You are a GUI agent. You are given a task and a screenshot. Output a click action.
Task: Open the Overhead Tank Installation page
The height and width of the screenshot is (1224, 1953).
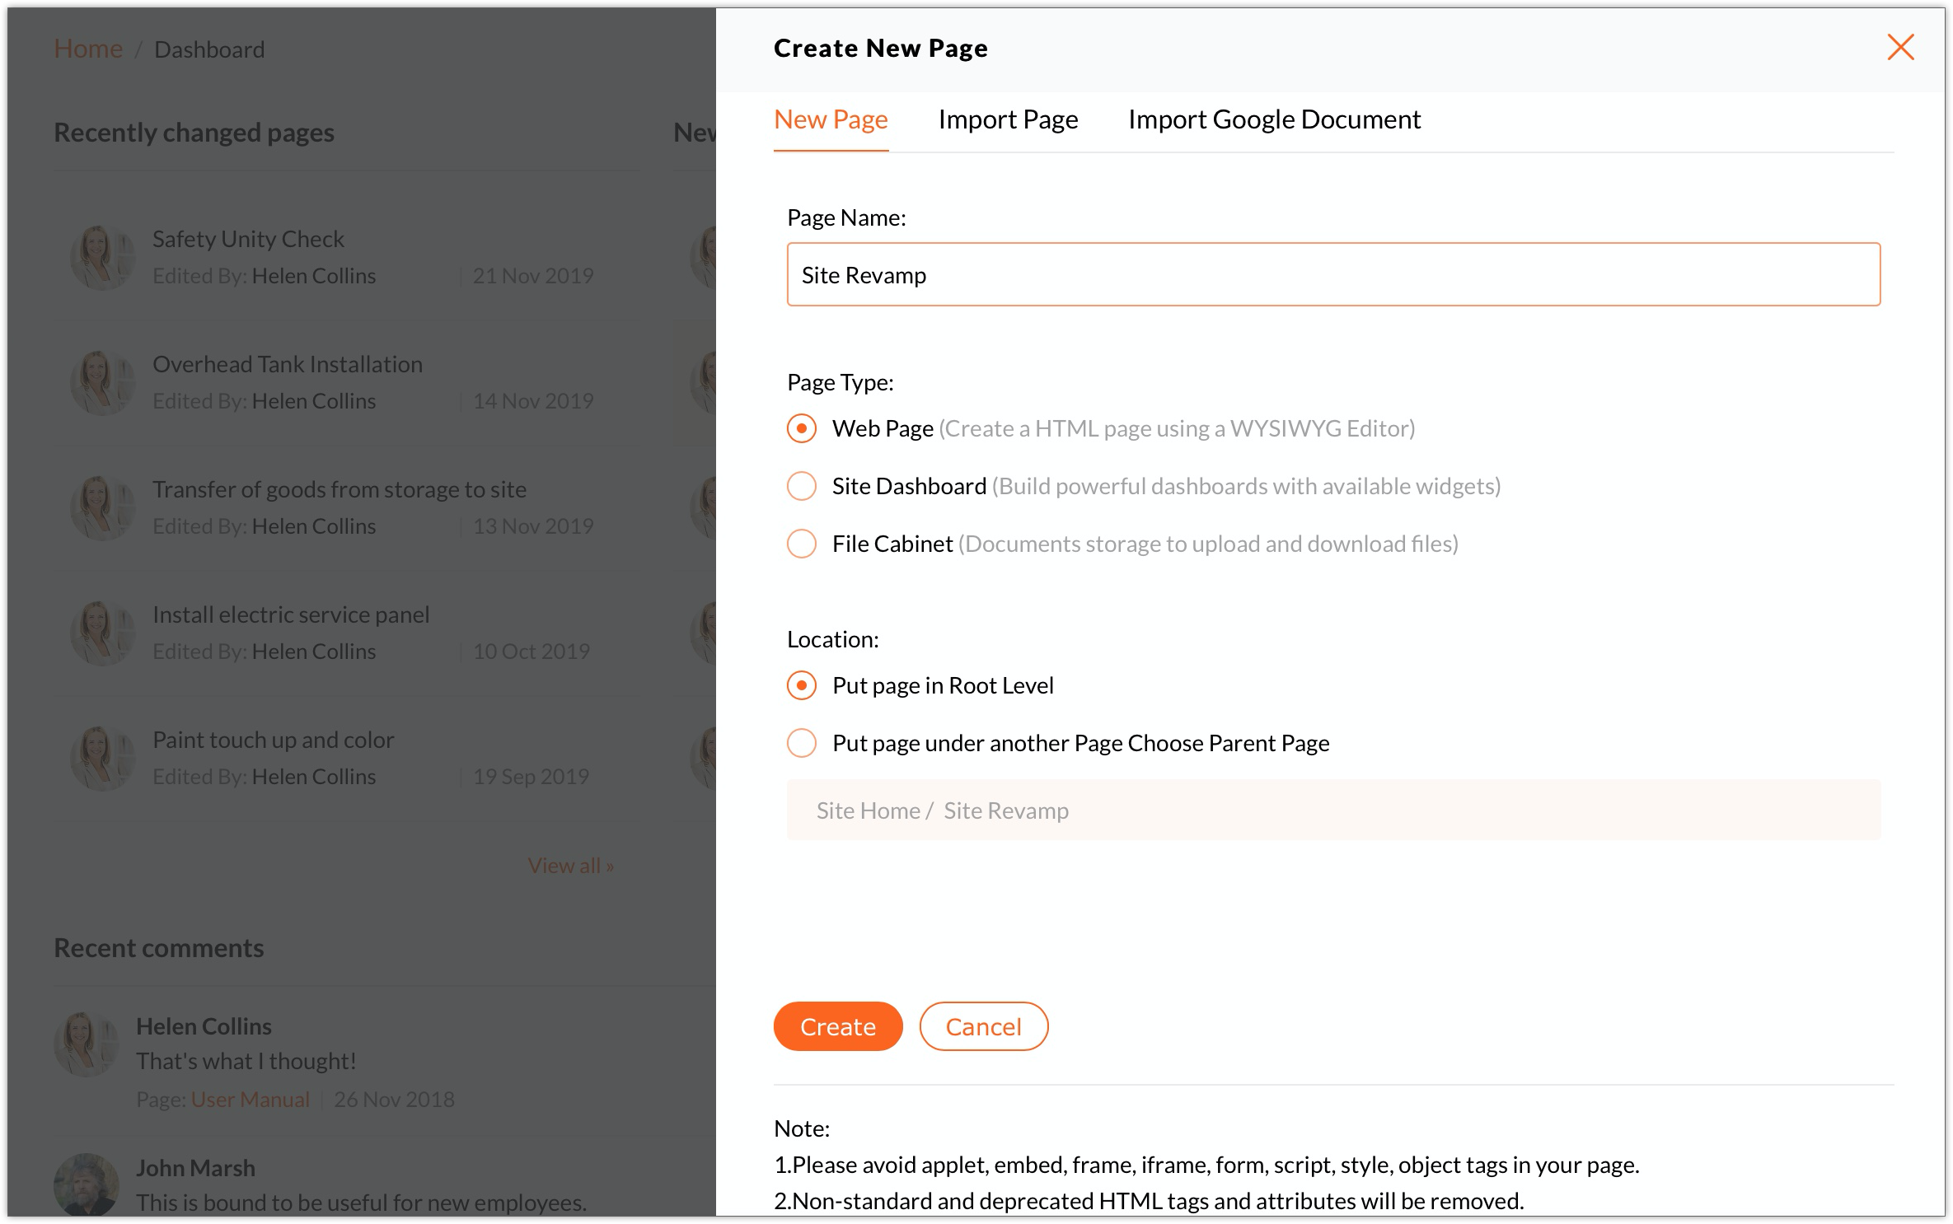point(287,364)
